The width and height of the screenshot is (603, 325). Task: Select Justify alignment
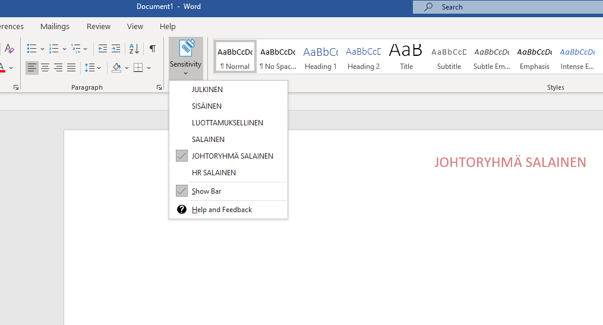coord(71,68)
